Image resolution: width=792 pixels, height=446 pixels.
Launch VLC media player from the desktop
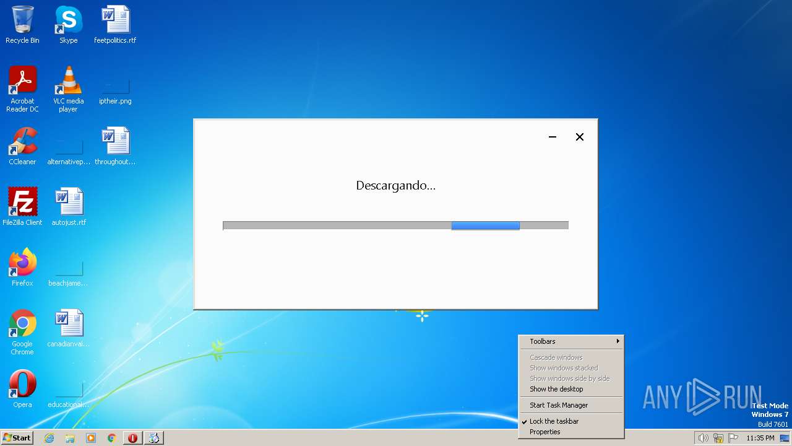click(x=68, y=89)
